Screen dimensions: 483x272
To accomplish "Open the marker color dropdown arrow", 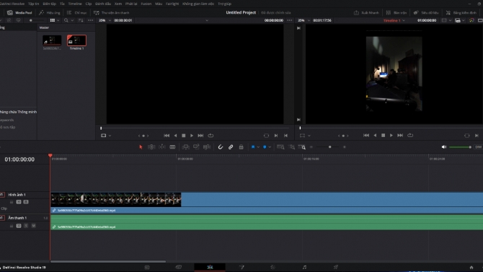I will pyautogui.click(x=270, y=147).
